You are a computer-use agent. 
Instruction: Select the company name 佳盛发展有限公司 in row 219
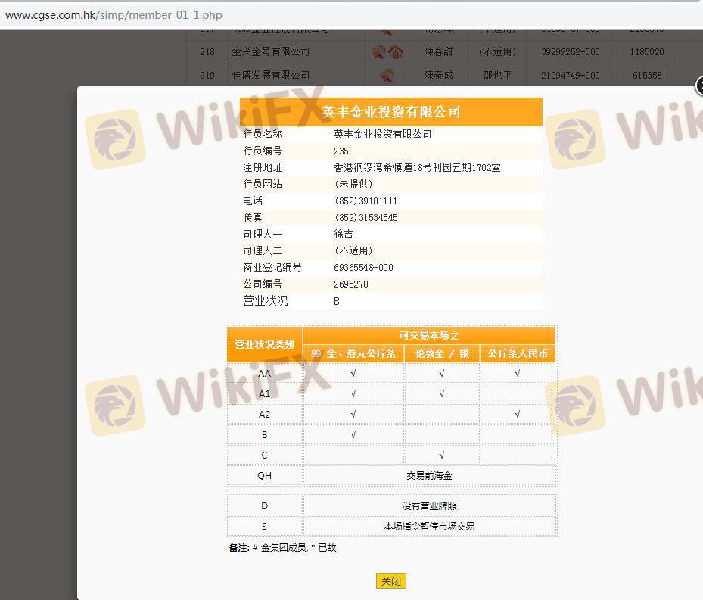[270, 75]
